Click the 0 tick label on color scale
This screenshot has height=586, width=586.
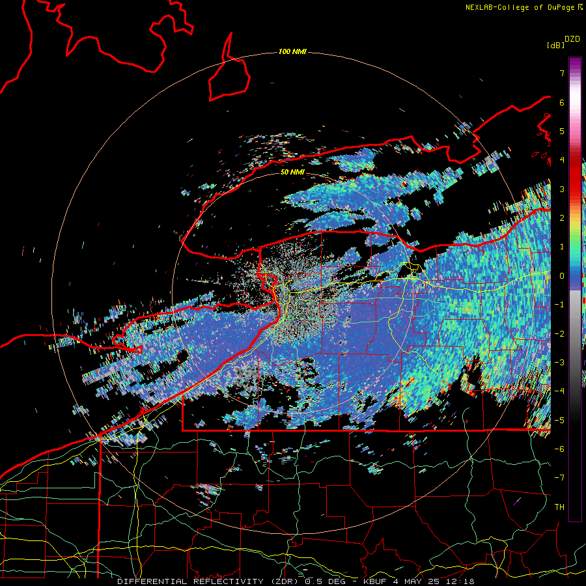[562, 276]
